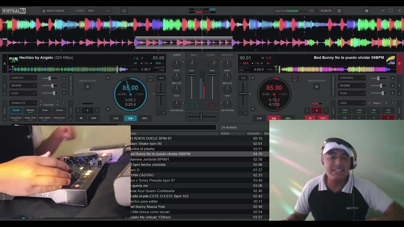
Task: Open the LOOP OUT effect dropdown
Action: click(x=23, y=78)
